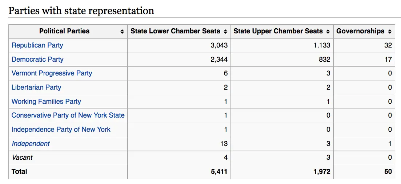Open the Democratic Party link

pyautogui.click(x=37, y=60)
